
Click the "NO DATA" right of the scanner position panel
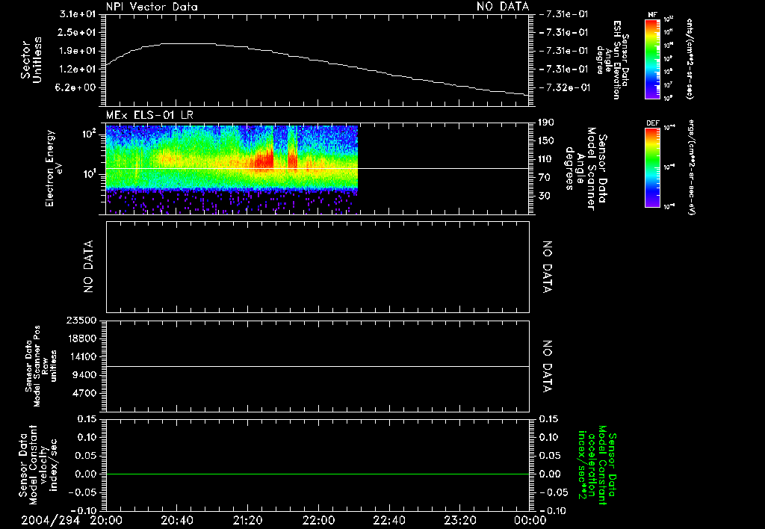[x=547, y=366]
